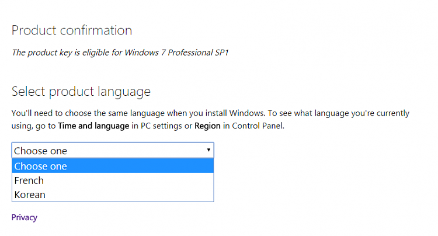Viewport: 438px width, 236px height.
Task: Click the italic product key eligibility message
Action: click(120, 53)
